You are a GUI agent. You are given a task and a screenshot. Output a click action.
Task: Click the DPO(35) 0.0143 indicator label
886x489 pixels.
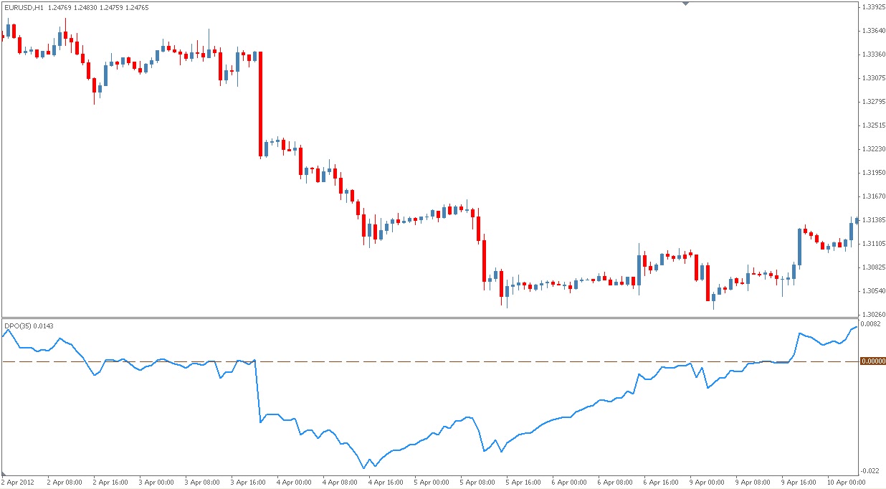pyautogui.click(x=29, y=326)
